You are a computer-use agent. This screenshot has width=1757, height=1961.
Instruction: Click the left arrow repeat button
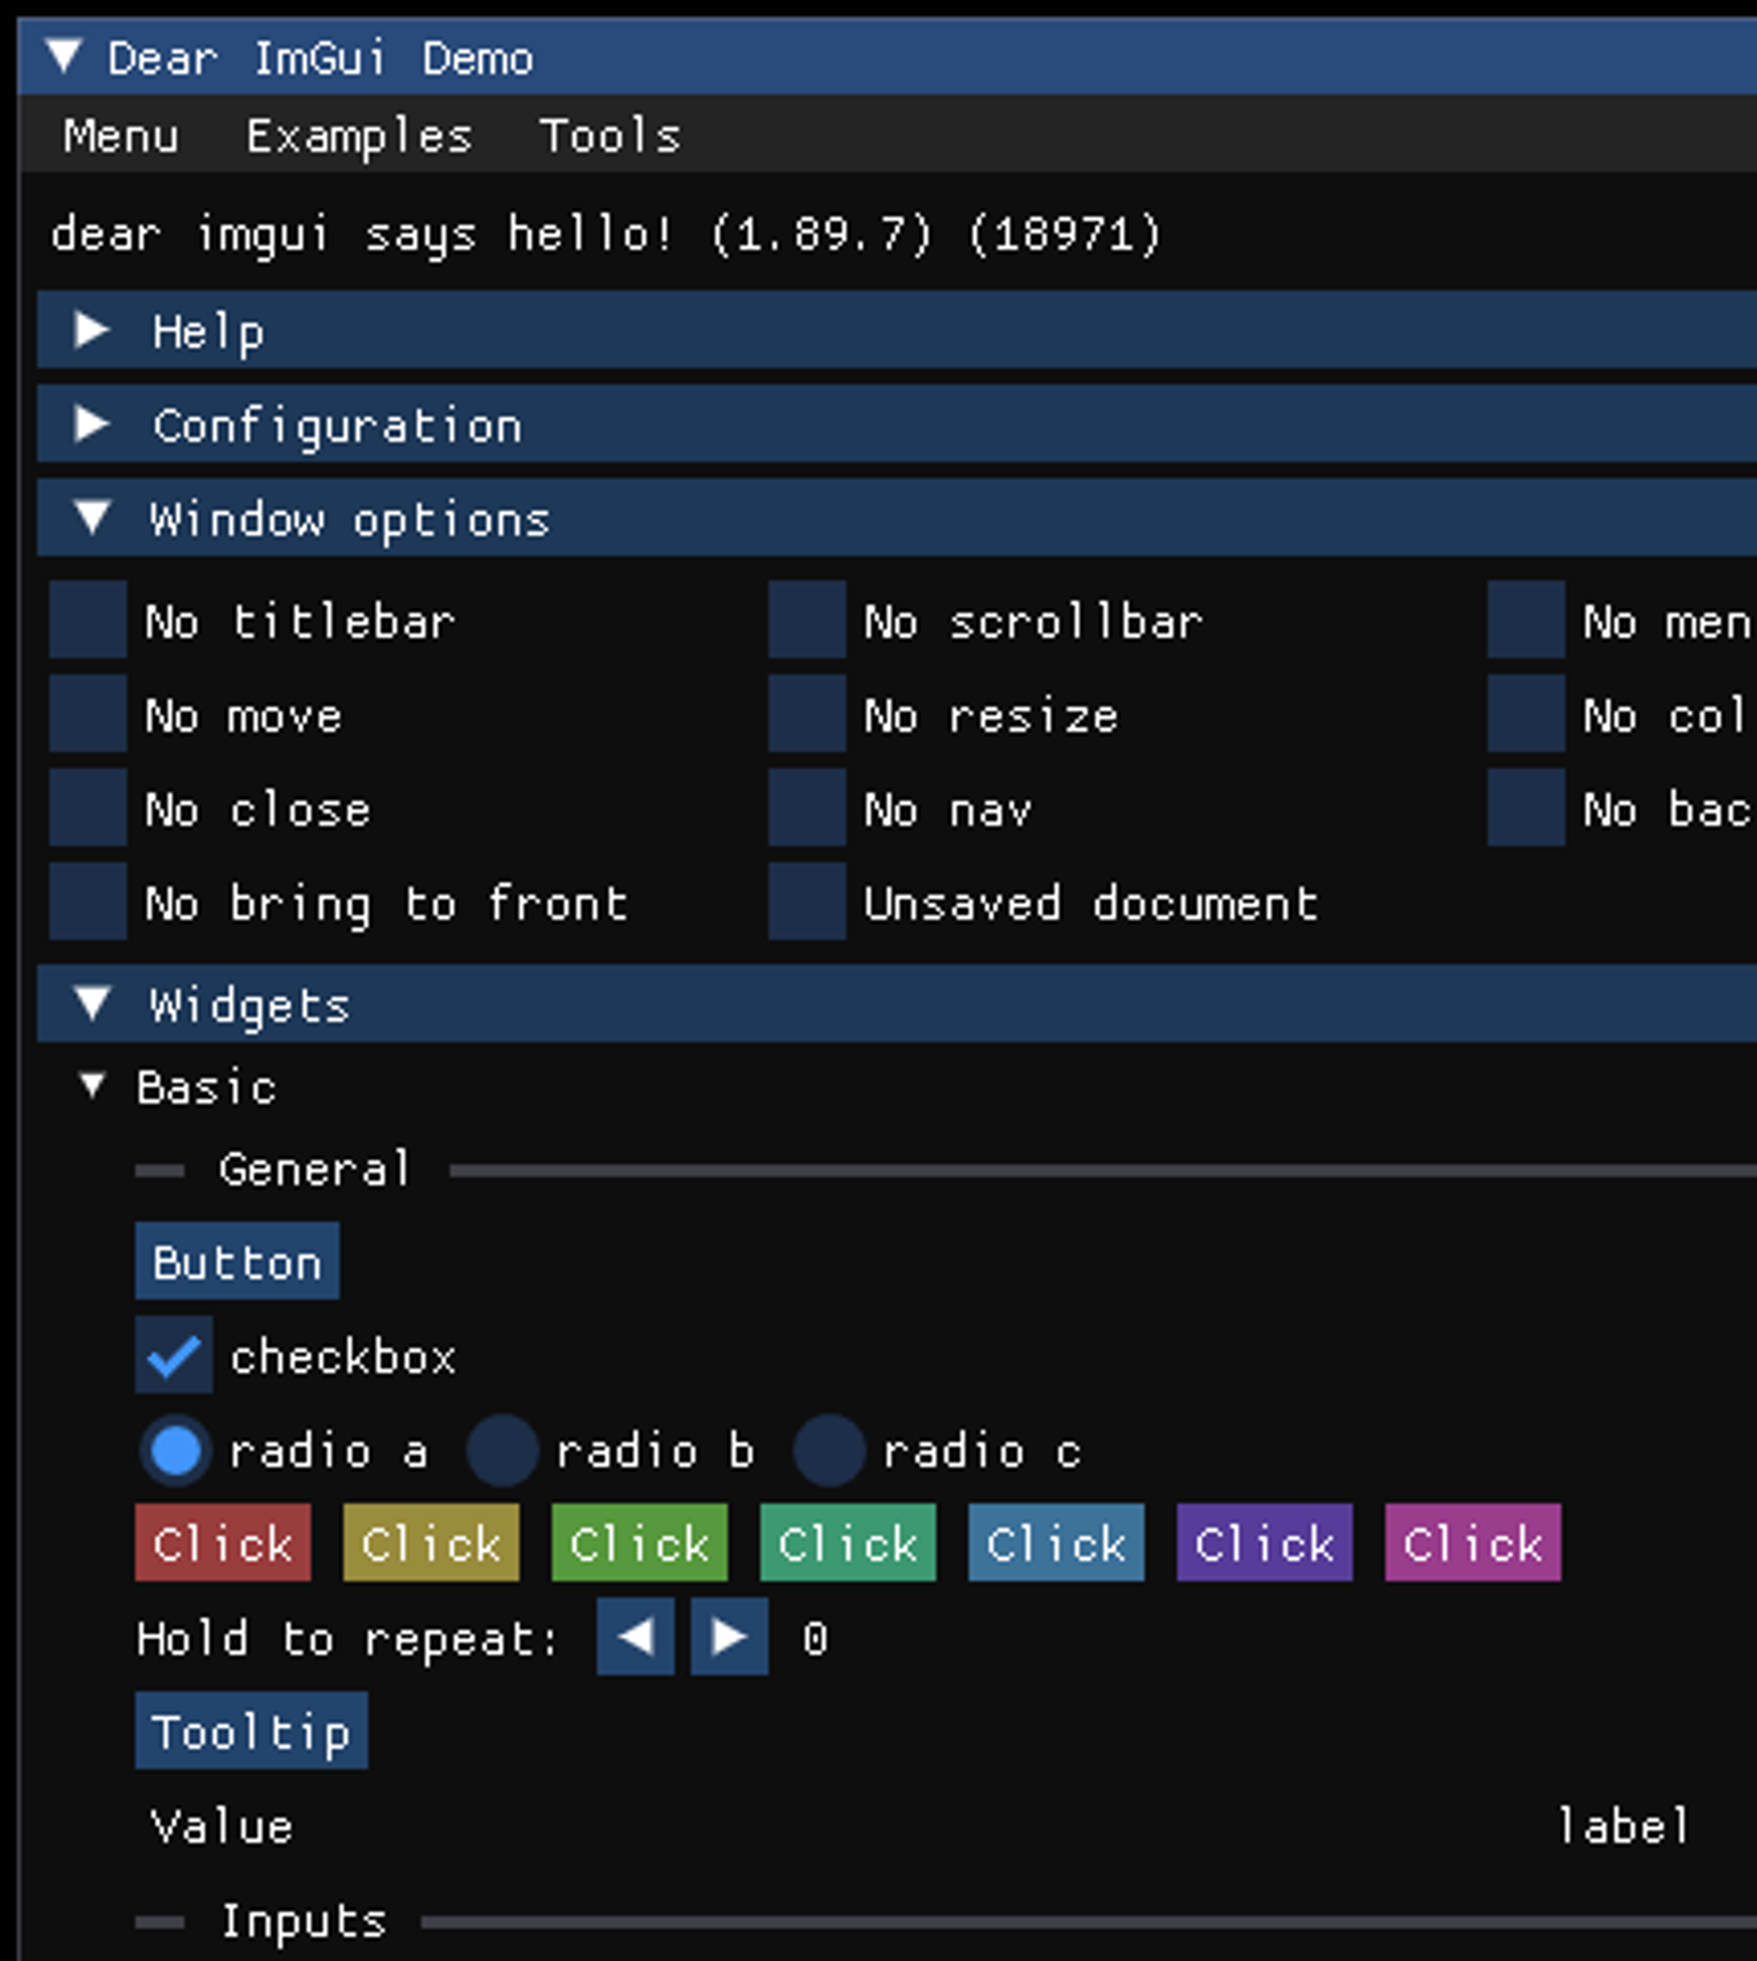[635, 1637]
